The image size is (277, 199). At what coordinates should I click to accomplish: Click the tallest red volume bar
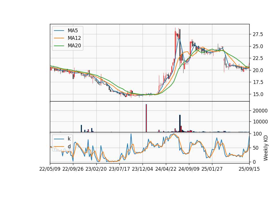[146, 118]
